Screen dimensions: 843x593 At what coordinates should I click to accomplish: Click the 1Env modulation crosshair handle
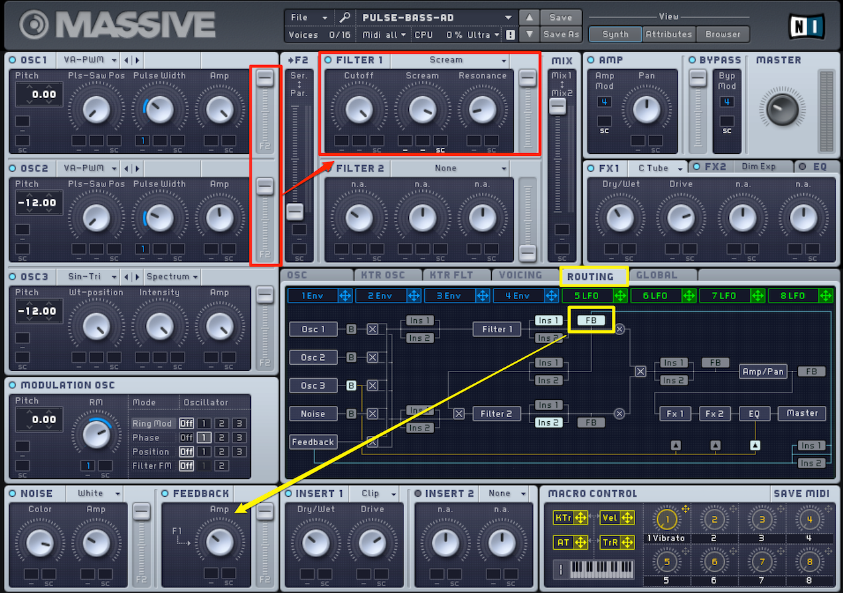pyautogui.click(x=345, y=296)
